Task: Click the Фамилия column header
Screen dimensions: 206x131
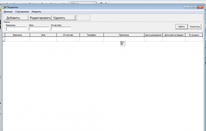Action: click(x=17, y=35)
